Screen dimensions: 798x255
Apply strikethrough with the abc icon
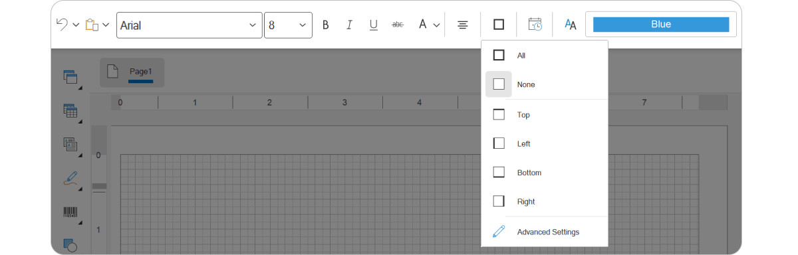[398, 25]
